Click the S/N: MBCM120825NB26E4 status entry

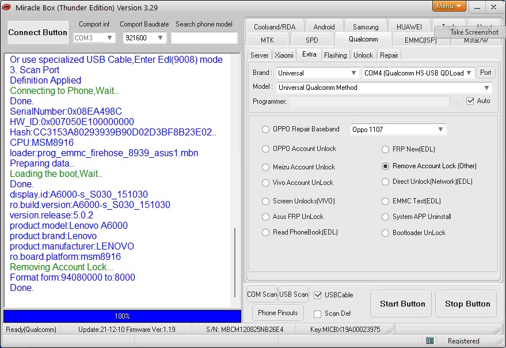click(245, 330)
